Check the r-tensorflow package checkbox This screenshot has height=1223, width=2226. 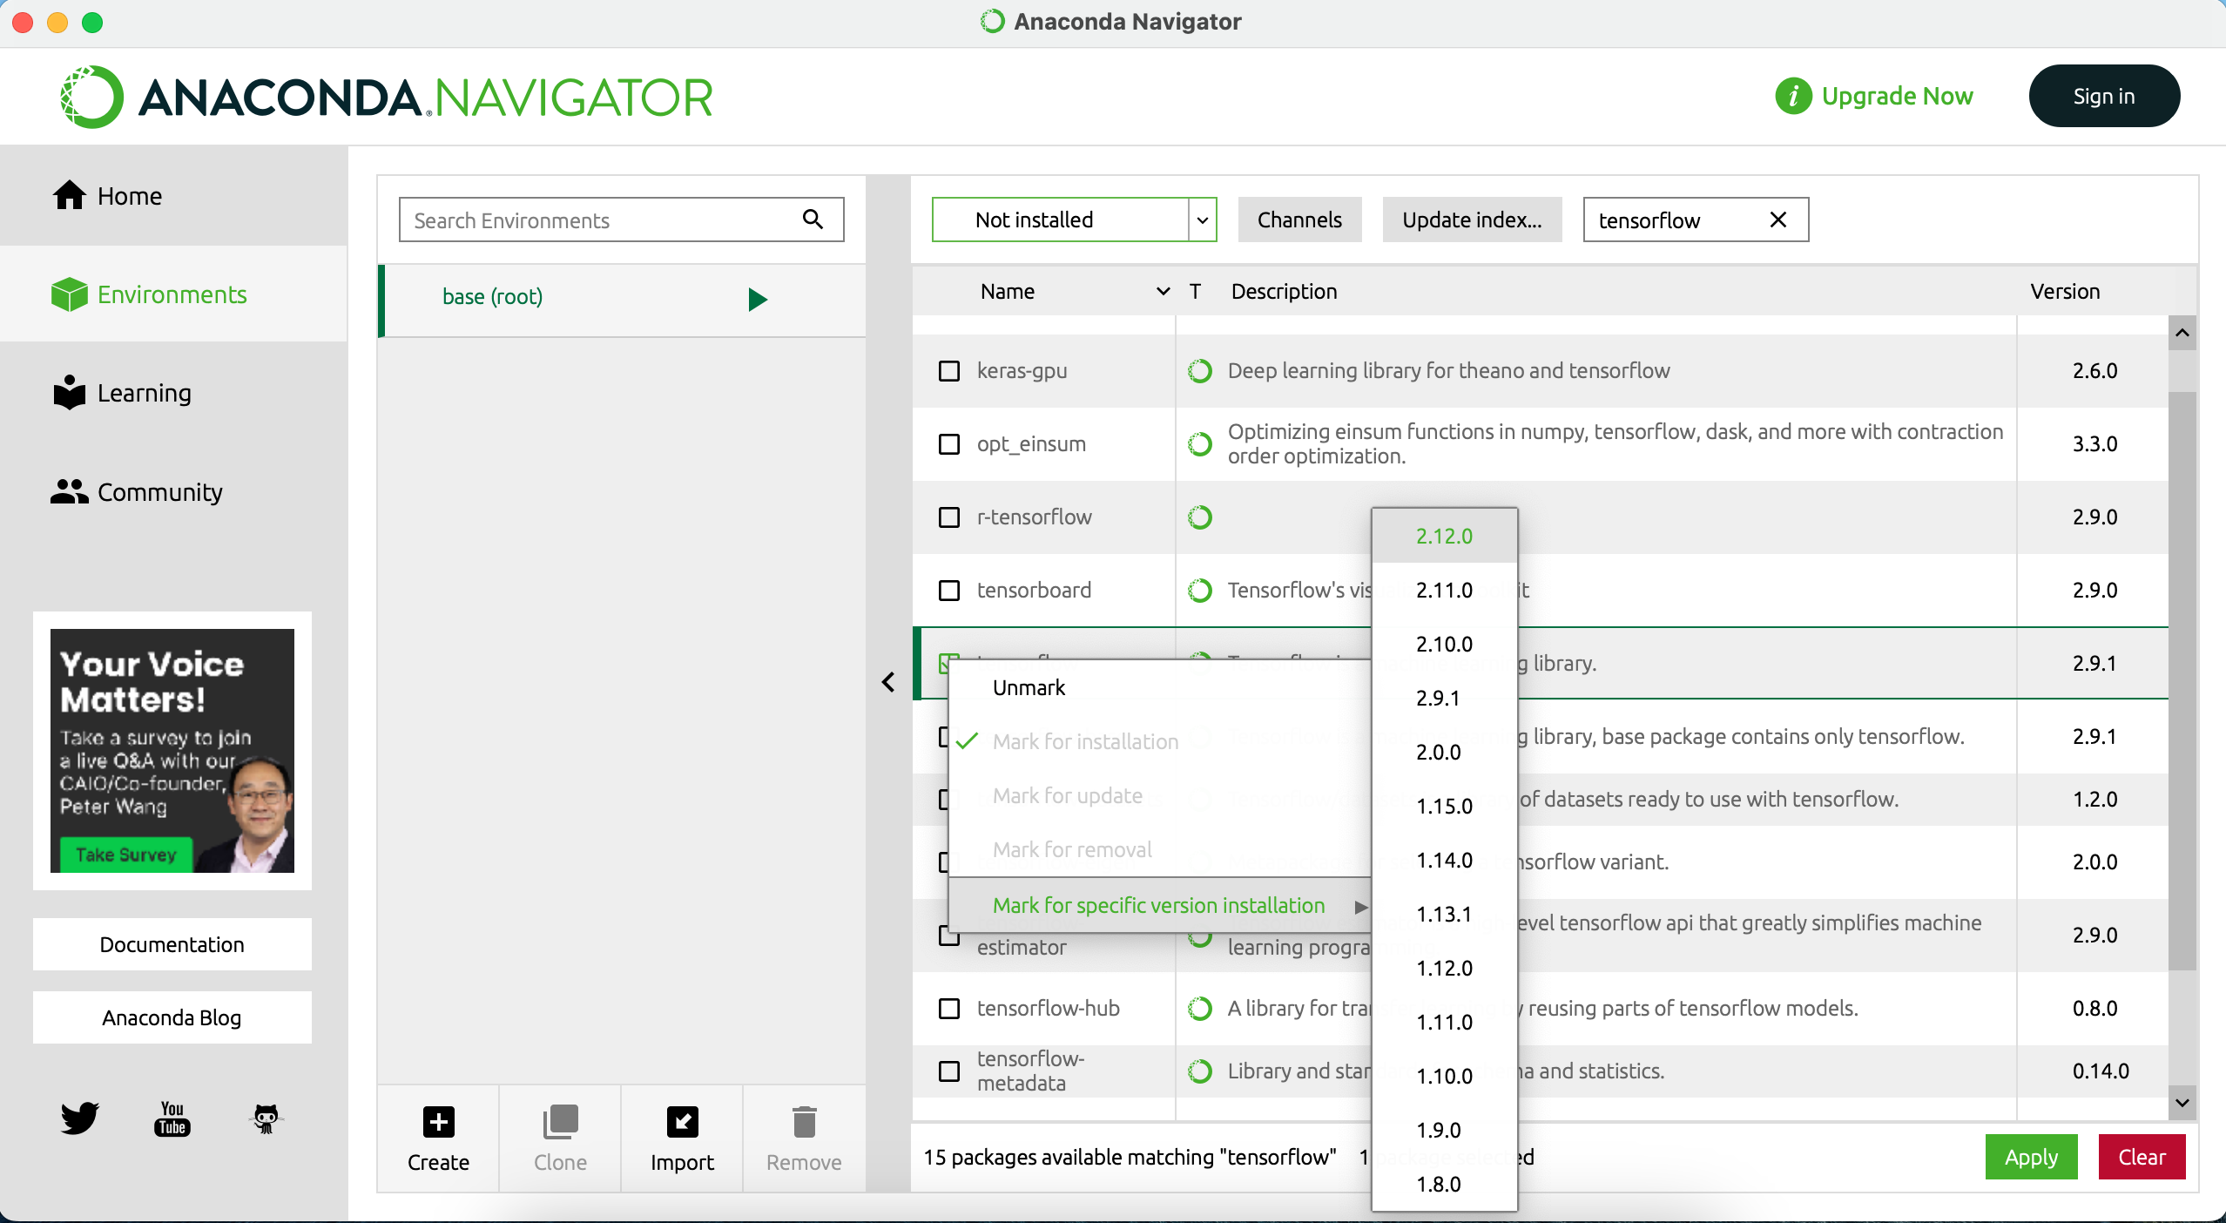tap(949, 517)
